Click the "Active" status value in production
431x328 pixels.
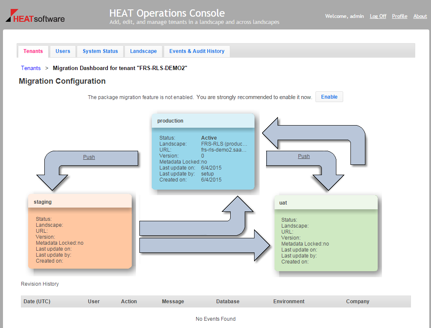tap(209, 138)
